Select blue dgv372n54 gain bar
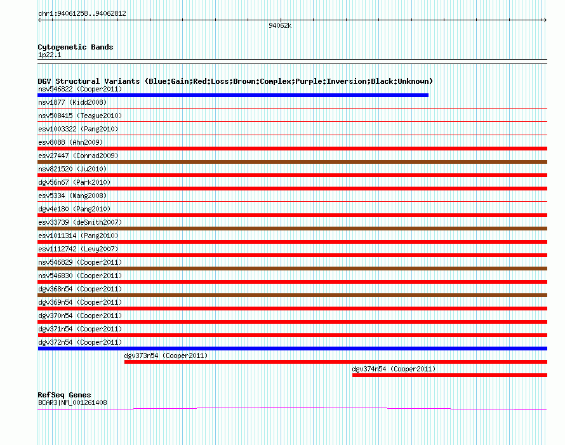This screenshot has height=445, width=565. [x=293, y=349]
